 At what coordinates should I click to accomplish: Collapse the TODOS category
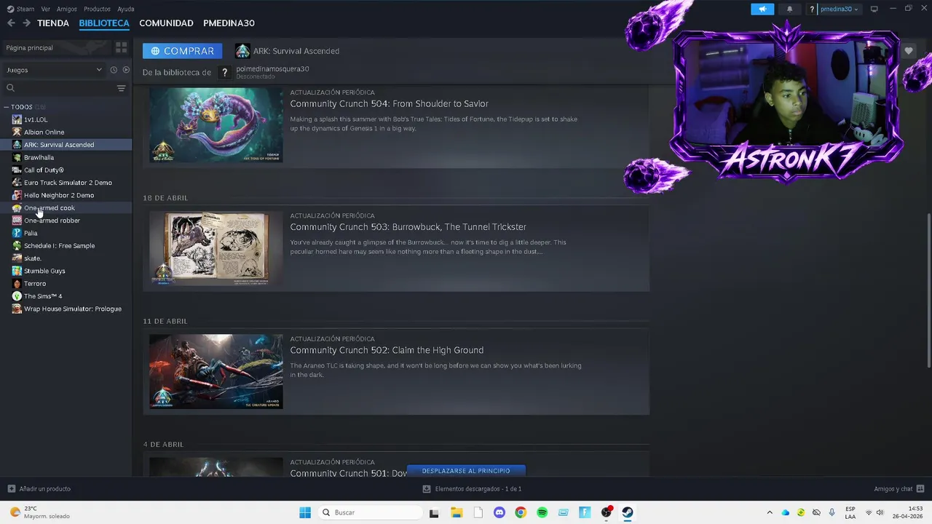(x=7, y=107)
